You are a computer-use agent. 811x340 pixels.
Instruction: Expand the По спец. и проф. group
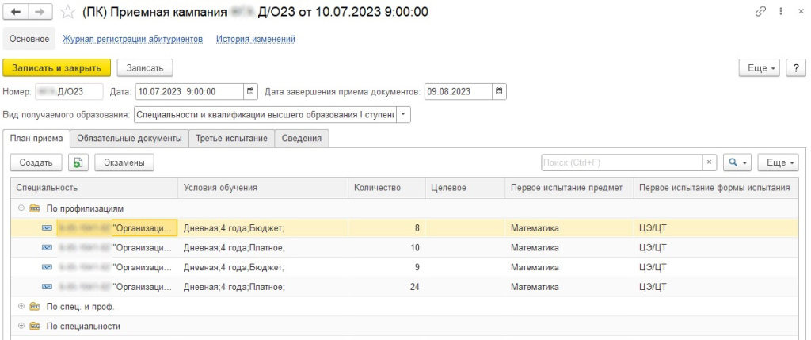[x=20, y=306]
